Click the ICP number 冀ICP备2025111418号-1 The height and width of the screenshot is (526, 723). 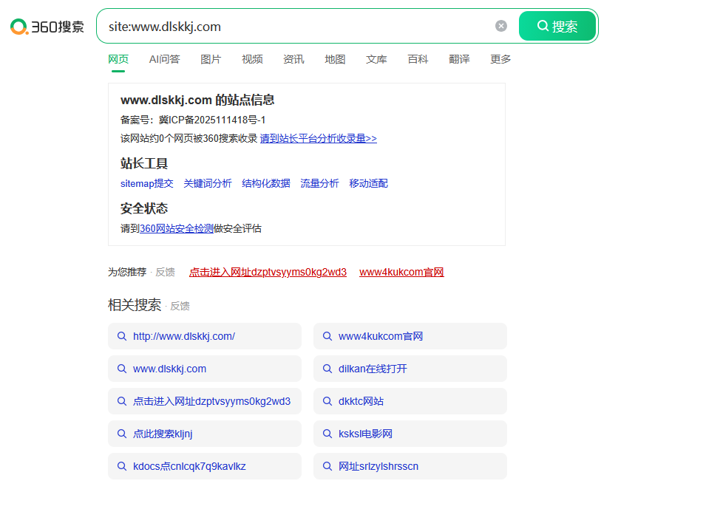[x=212, y=120]
